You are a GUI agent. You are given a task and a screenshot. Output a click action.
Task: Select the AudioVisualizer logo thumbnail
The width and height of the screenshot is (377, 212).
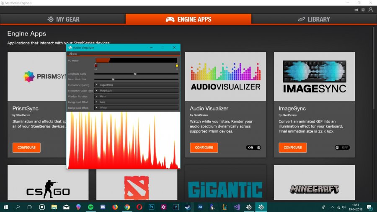(x=225, y=77)
